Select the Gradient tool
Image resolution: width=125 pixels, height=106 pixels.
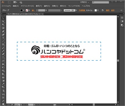(x=3, y=81)
